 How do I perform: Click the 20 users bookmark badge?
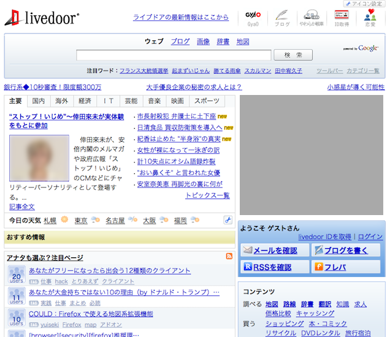(17, 275)
